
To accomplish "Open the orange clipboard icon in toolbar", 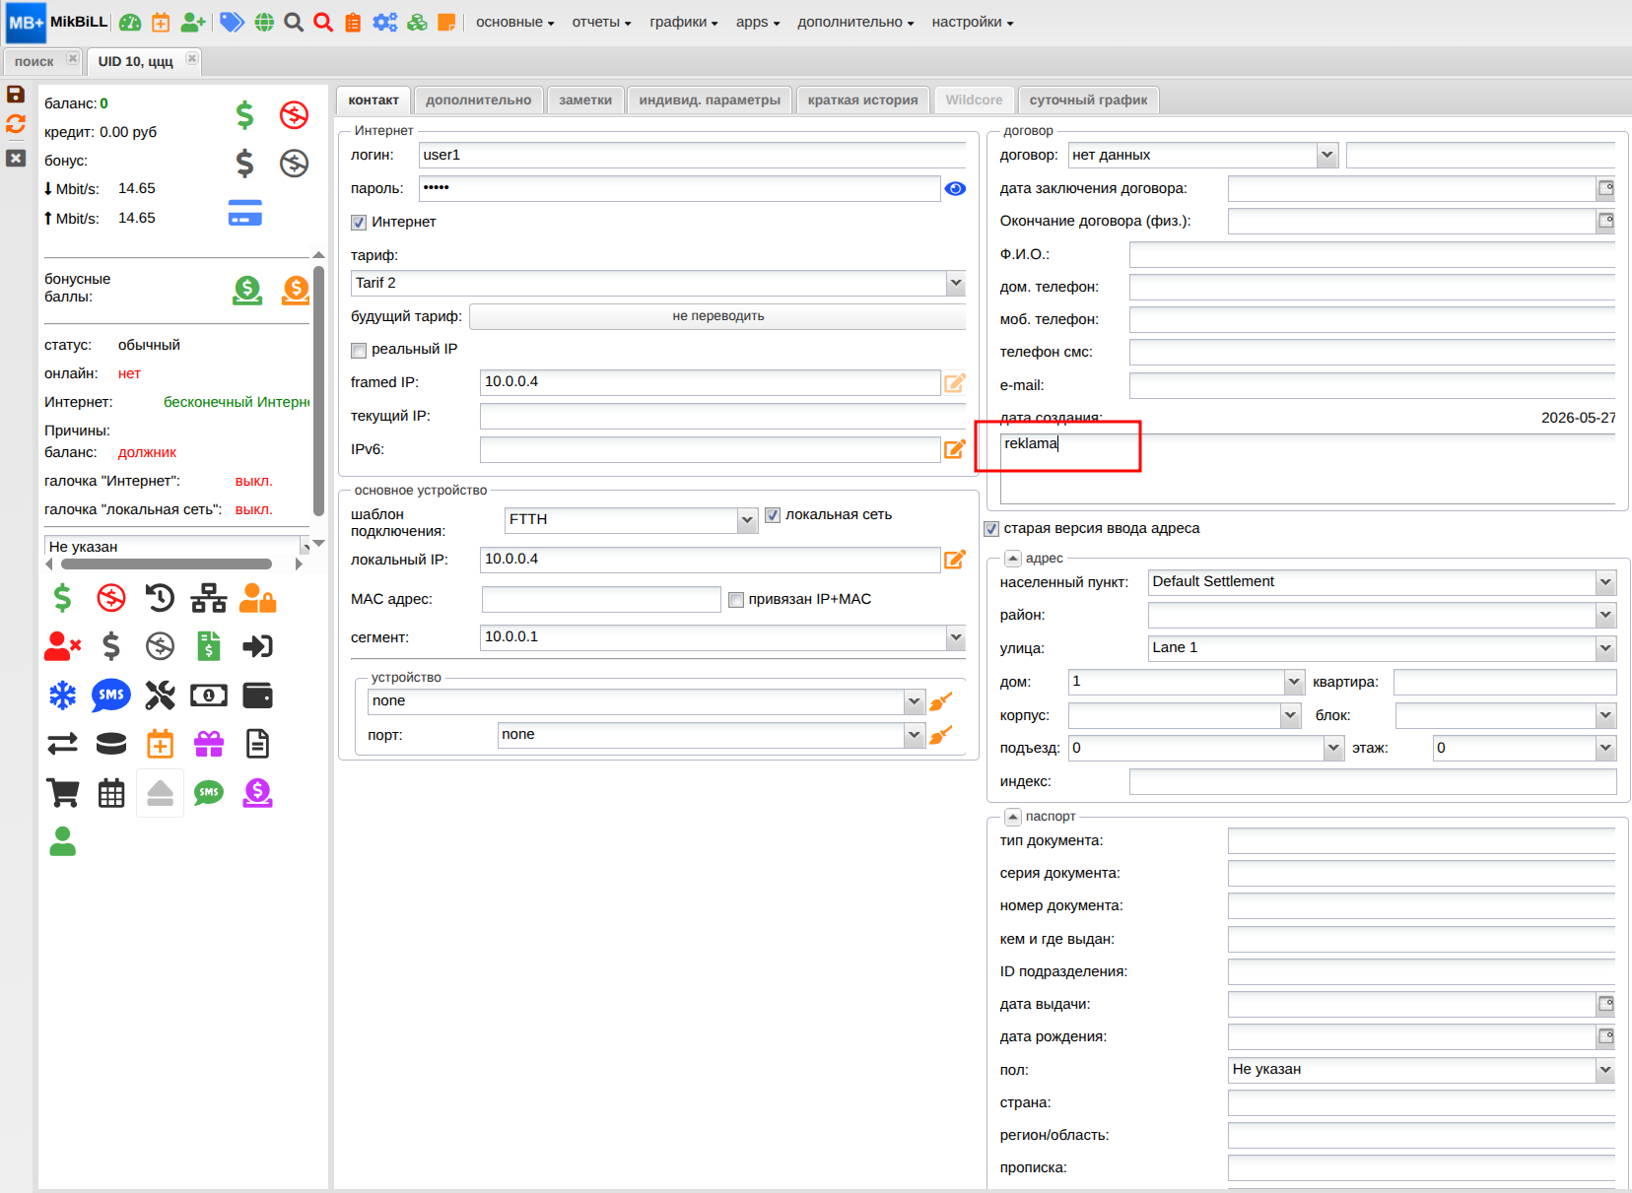I will tap(353, 23).
